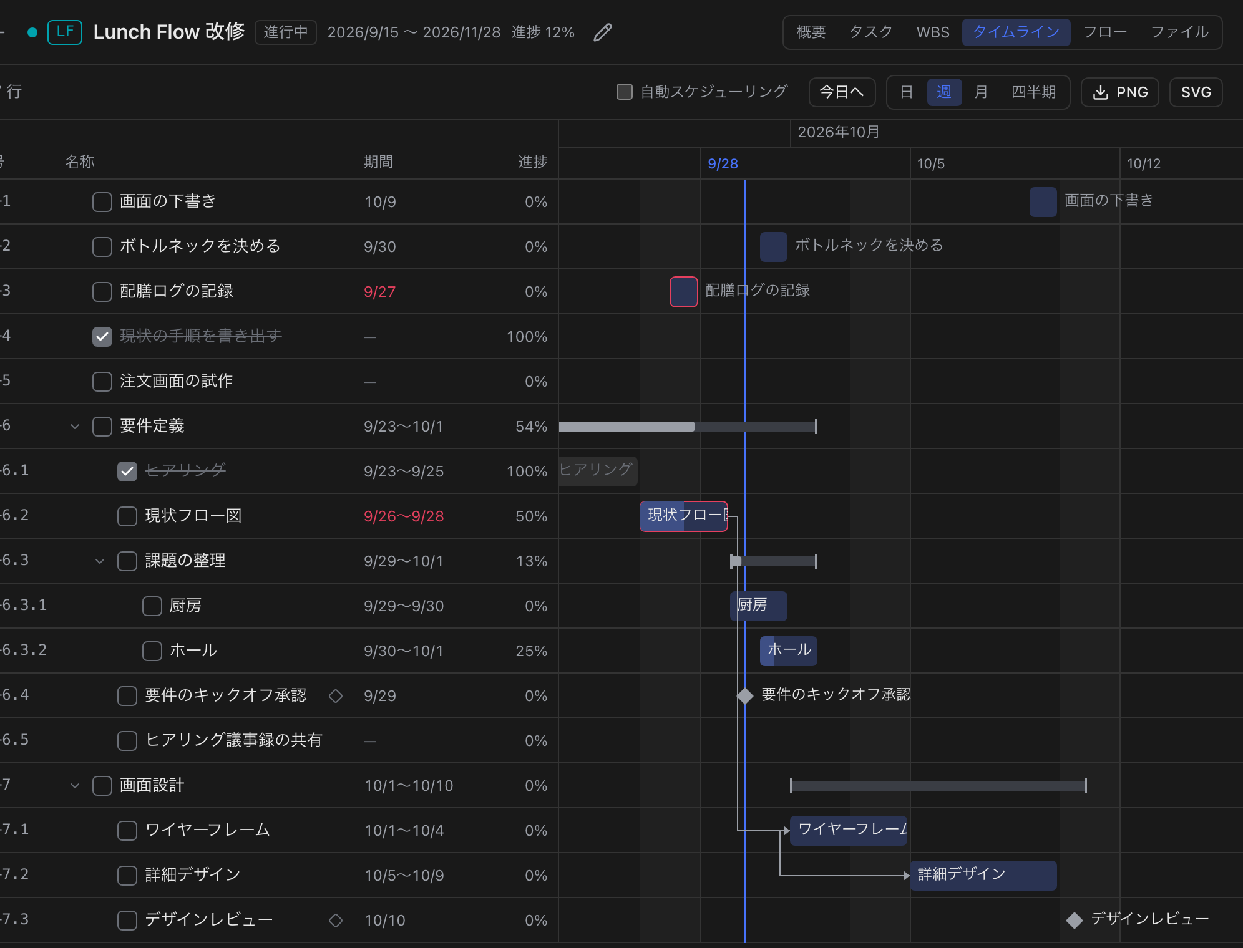
Task: Check the ホール task checkbox
Action: click(152, 651)
